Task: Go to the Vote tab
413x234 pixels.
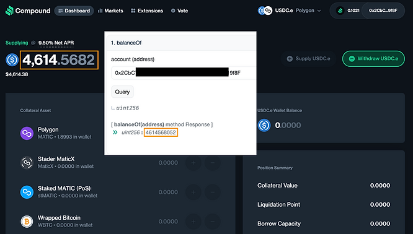Action: 179,11
